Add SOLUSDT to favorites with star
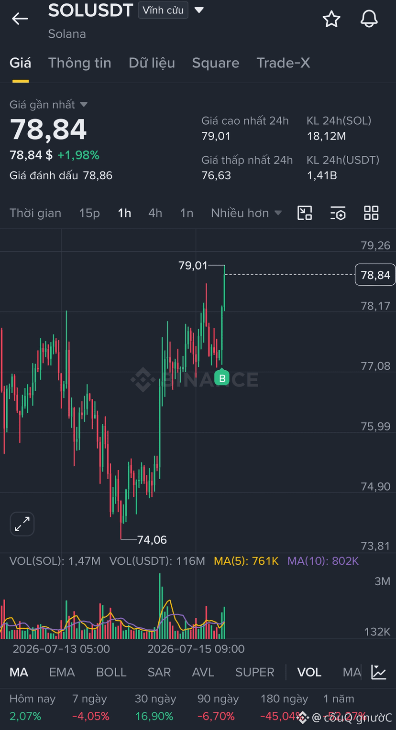The height and width of the screenshot is (730, 396). [x=331, y=19]
